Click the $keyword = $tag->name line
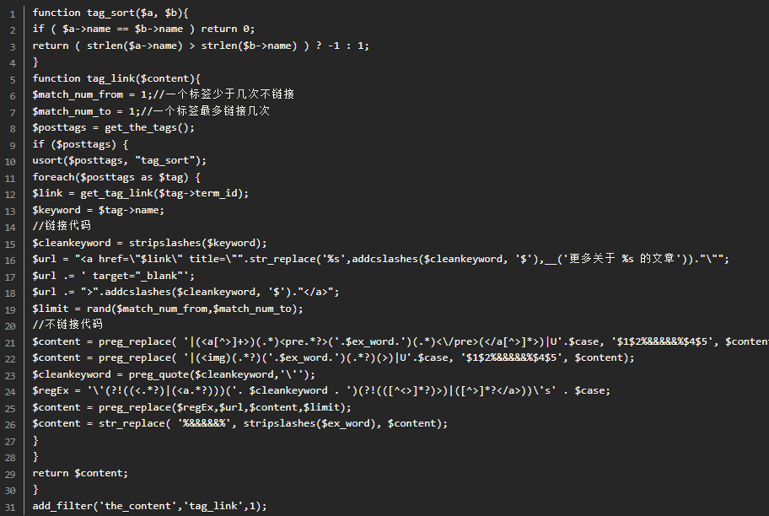The width and height of the screenshot is (769, 516). [x=99, y=210]
